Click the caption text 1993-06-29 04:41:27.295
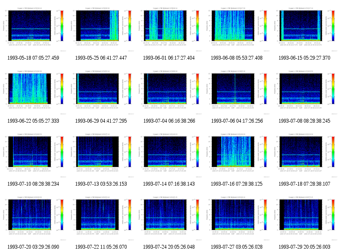Image resolution: width=339 pixels, height=252 pixels. click(101, 121)
